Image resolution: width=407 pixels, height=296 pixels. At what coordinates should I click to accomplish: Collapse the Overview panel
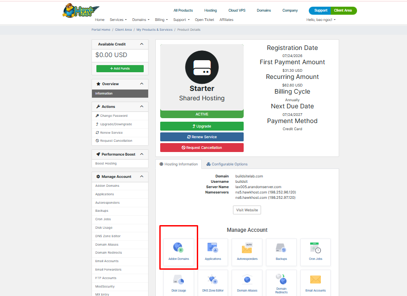[x=142, y=84]
